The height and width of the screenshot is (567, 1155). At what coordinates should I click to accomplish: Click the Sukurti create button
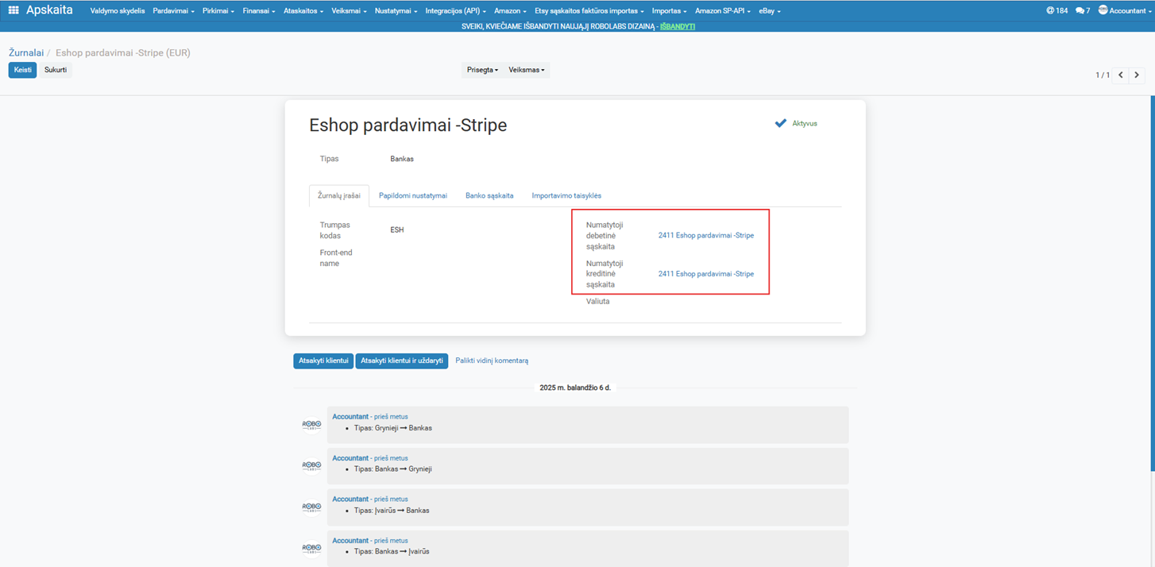tap(56, 70)
